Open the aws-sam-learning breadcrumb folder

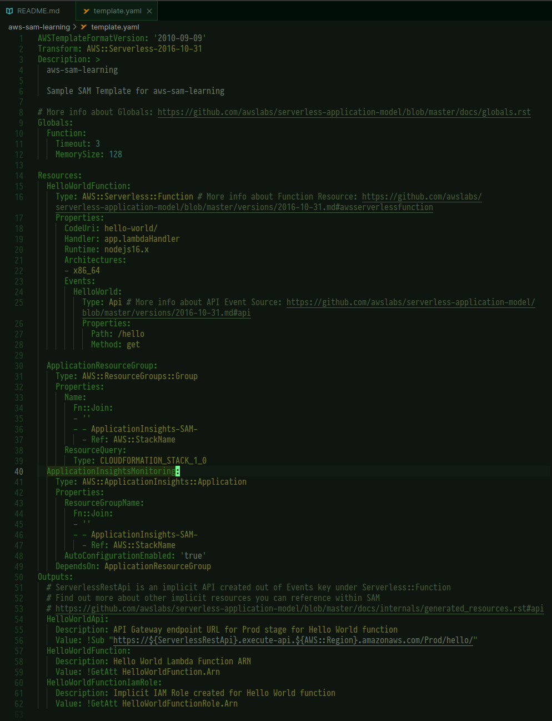(39, 27)
